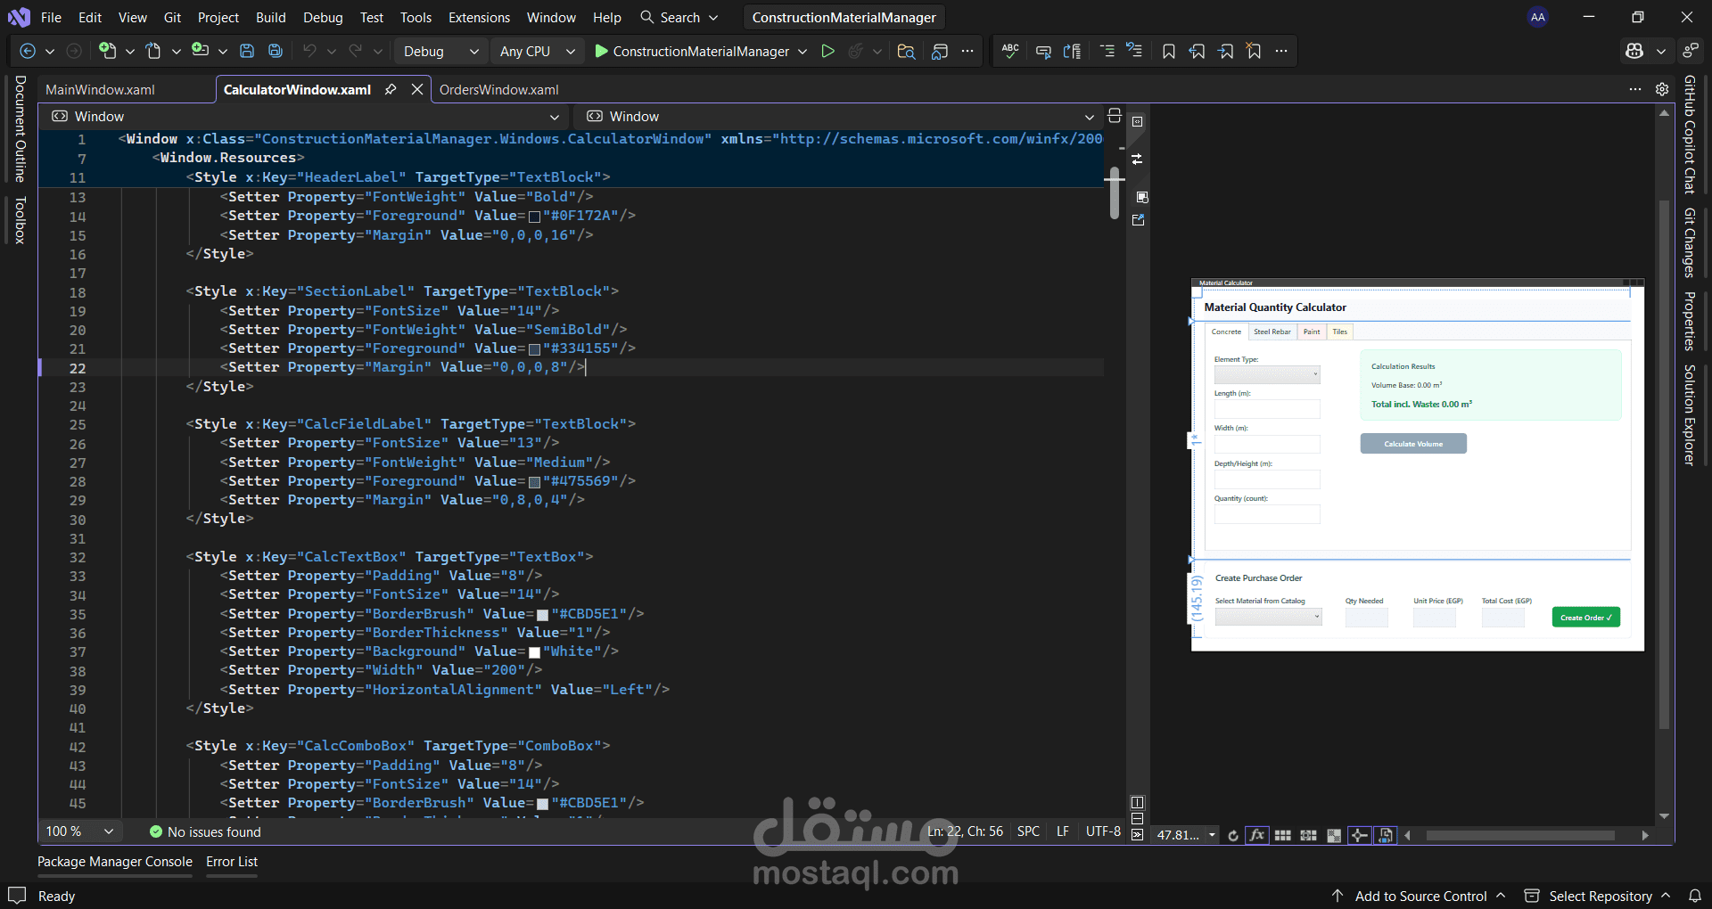Open the designer zoom percentage dropdown
The width and height of the screenshot is (1712, 909).
click(x=1213, y=835)
